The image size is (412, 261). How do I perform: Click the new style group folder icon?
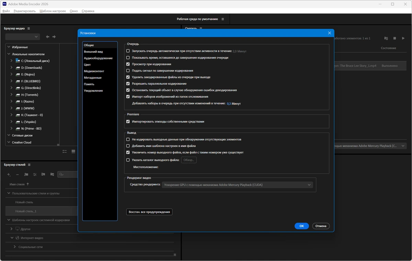(26, 174)
